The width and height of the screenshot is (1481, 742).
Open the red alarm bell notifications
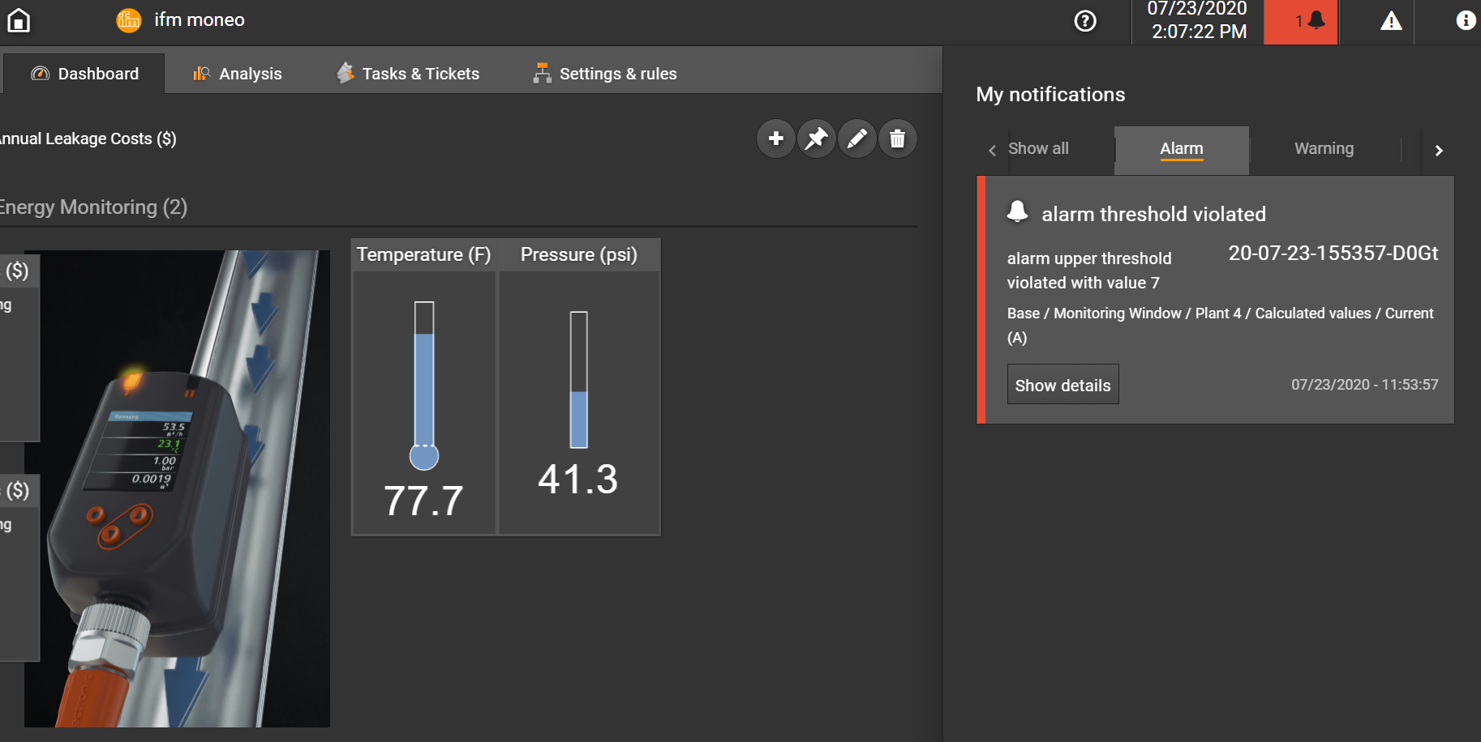coord(1300,22)
